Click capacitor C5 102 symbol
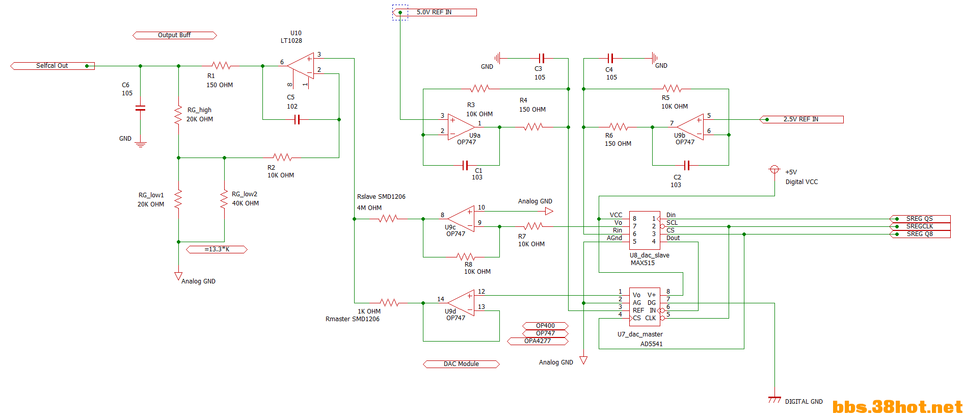 pos(298,119)
